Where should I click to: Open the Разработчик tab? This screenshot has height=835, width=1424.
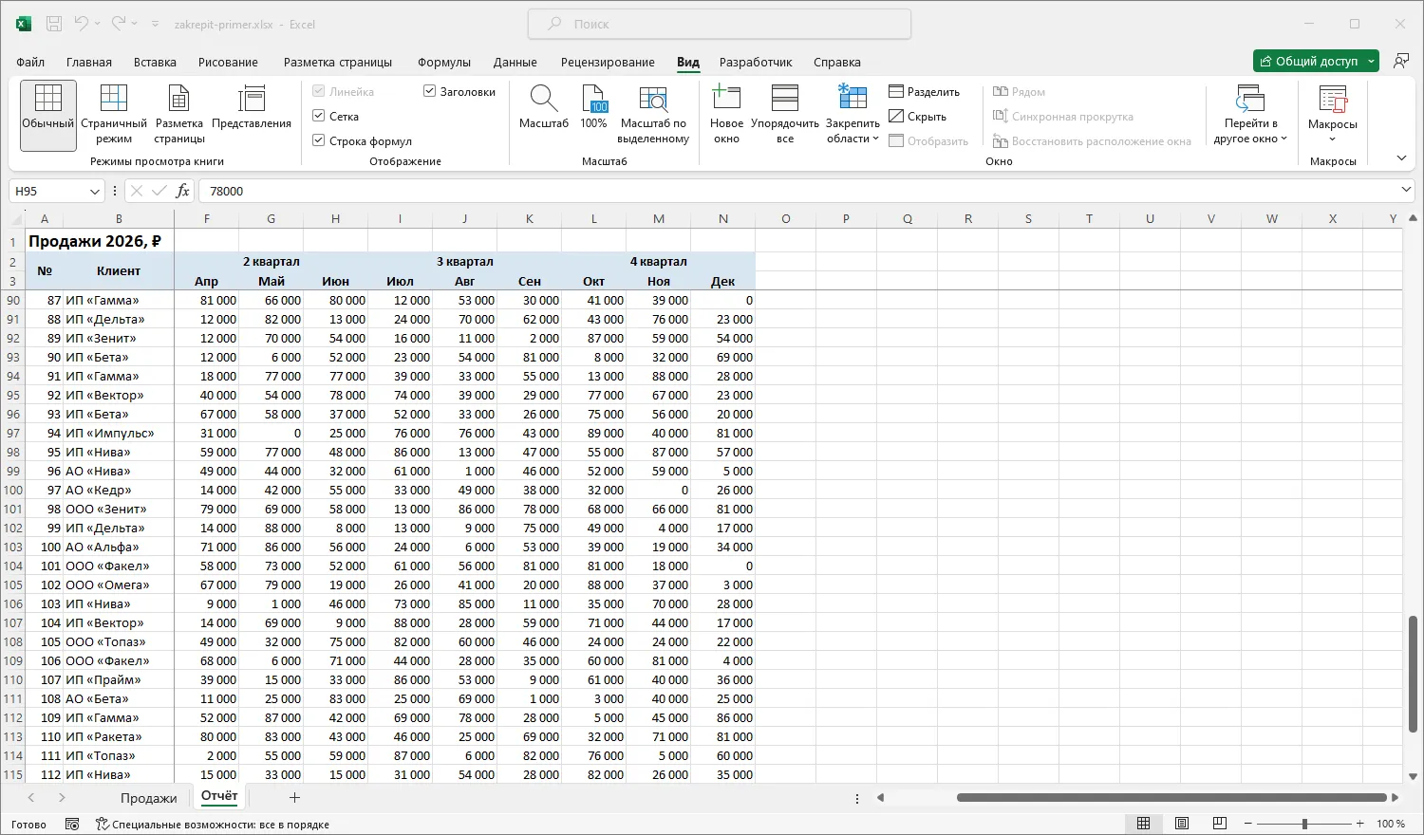pyautogui.click(x=756, y=62)
